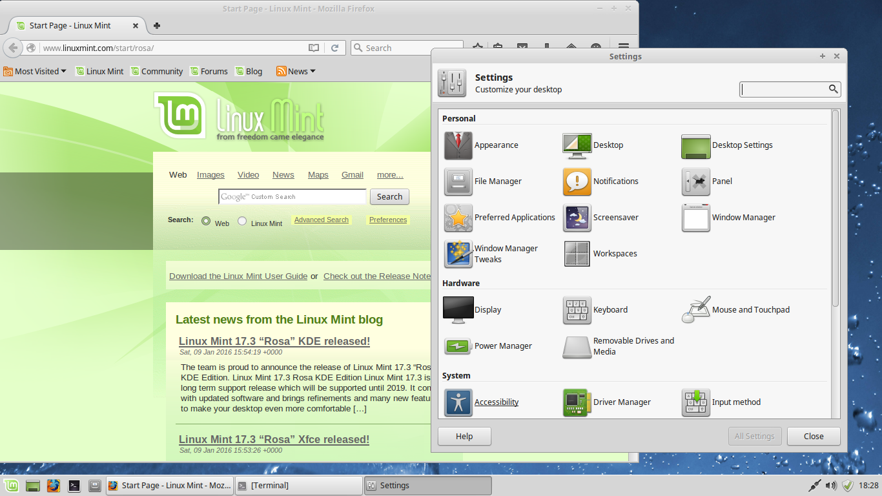Viewport: 882px width, 496px height.
Task: Open the Desktop settings icon
Action: pyautogui.click(x=577, y=145)
